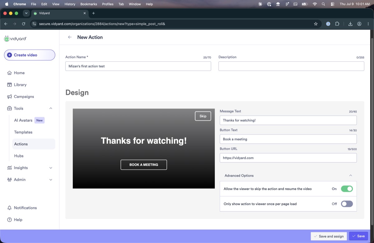This screenshot has width=374, height=243.
Task: Click the Home house icon in sidebar
Action: 9,73
